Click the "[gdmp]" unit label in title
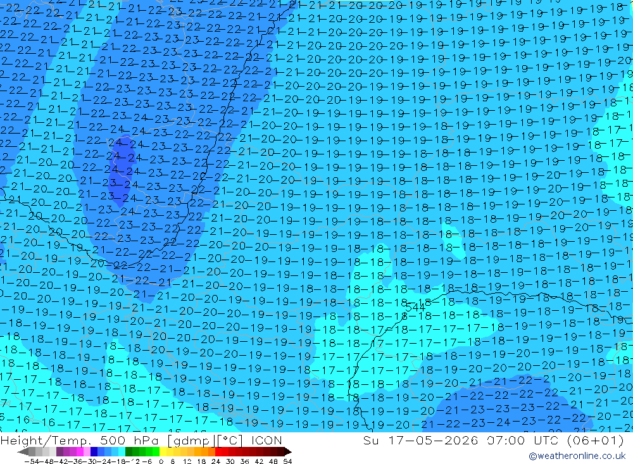633x464 pixels. click(x=191, y=441)
